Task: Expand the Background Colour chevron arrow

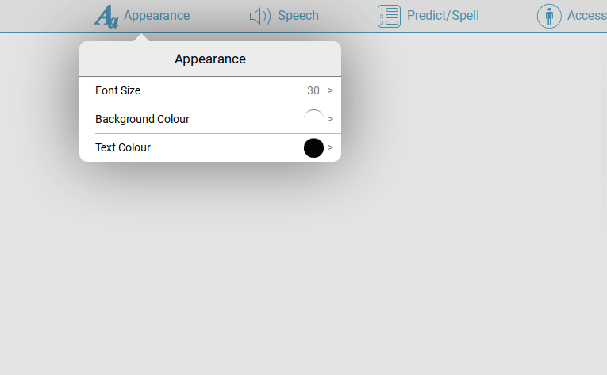Action: (331, 119)
